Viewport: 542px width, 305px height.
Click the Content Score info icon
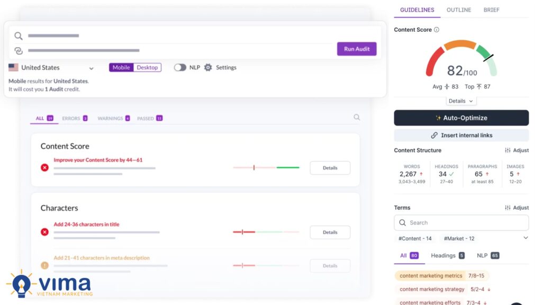click(437, 30)
